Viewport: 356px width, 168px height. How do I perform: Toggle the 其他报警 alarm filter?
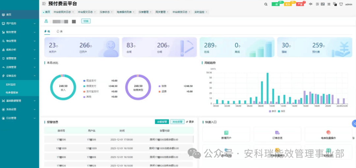click(177, 122)
